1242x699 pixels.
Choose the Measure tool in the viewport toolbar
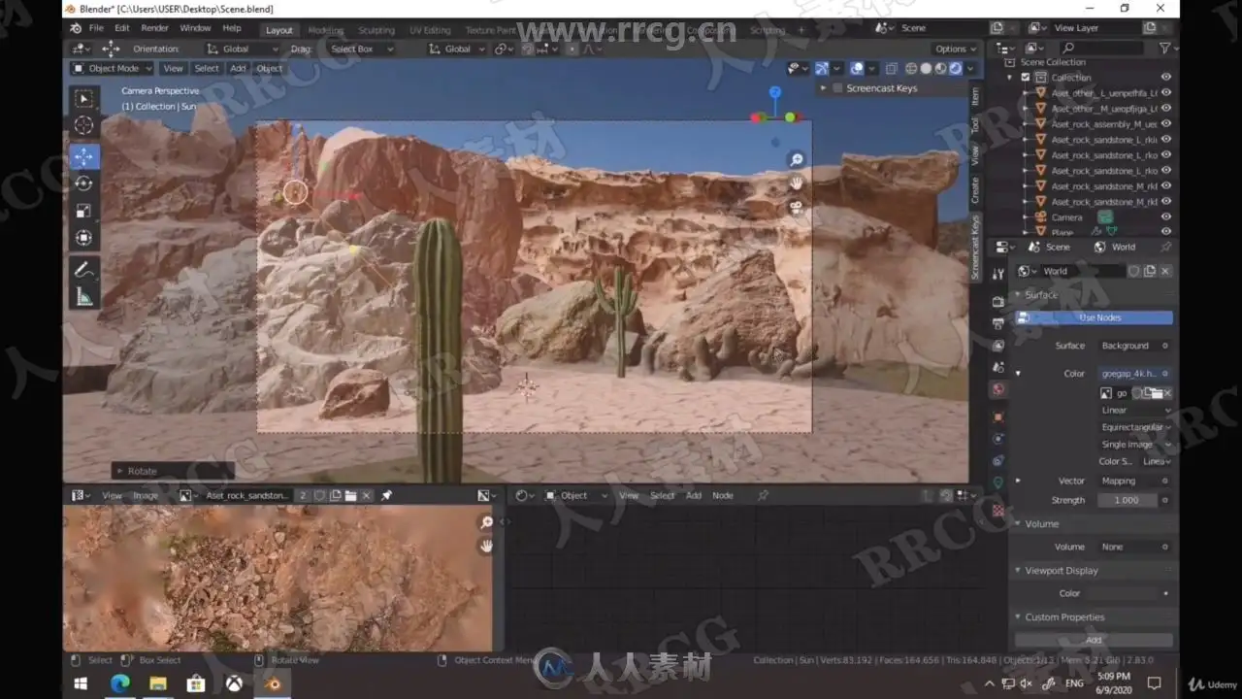84,297
